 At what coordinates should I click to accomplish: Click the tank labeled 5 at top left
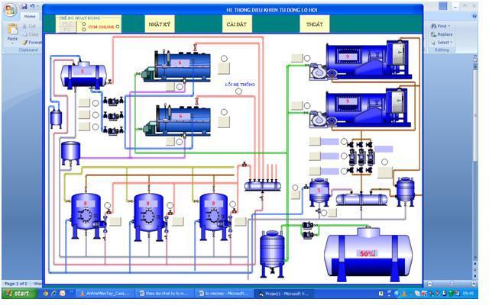[83, 72]
